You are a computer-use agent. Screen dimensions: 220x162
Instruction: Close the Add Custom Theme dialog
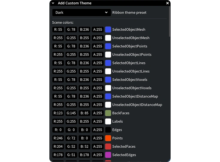(x=167, y=3)
